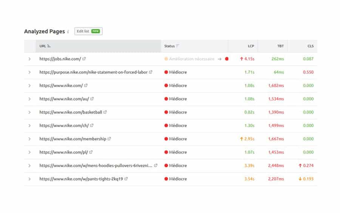The width and height of the screenshot is (340, 213).
Task: Expand the nike.com/au/ row
Action: [x=29, y=99]
